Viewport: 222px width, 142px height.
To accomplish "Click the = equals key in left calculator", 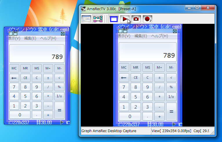I will [x=59, y=110].
